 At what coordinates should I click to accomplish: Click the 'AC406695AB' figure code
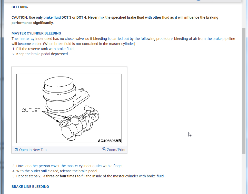(110, 141)
